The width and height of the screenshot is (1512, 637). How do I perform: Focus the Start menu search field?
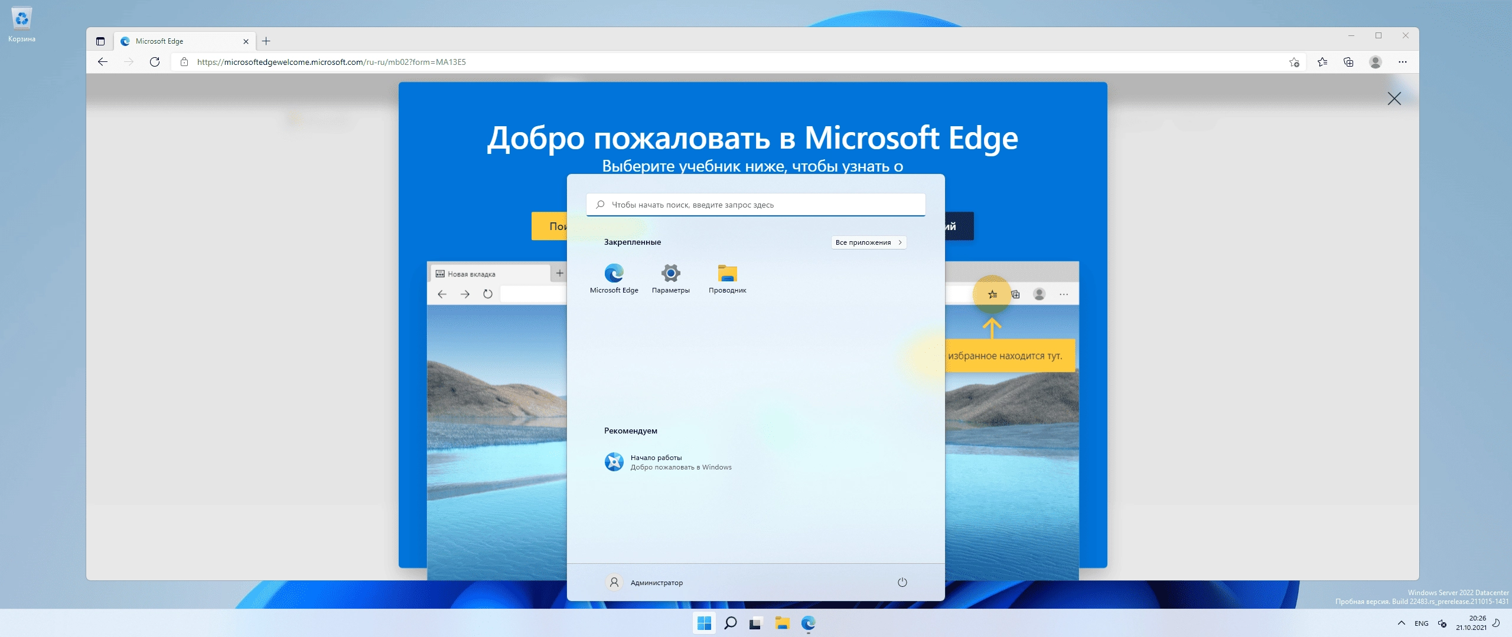755,205
